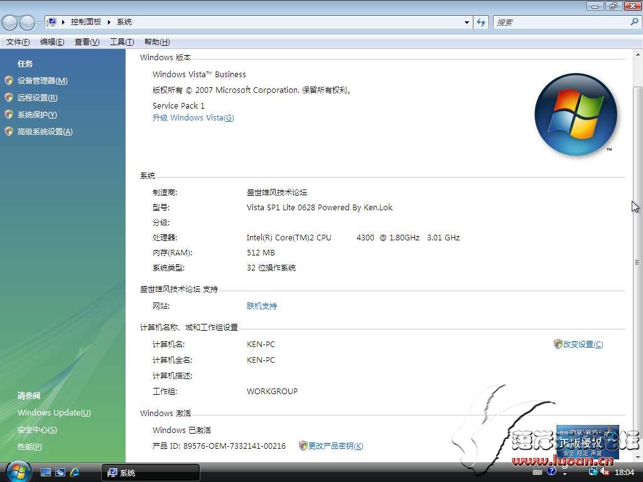Click the shield icon beside 系统保护
This screenshot has width=643, height=482.
click(x=9, y=114)
